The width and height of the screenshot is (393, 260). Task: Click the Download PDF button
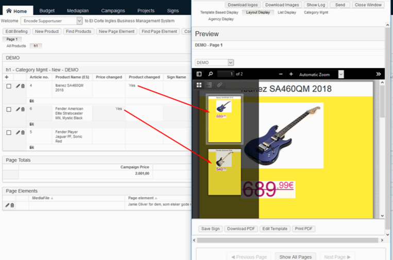(241, 229)
